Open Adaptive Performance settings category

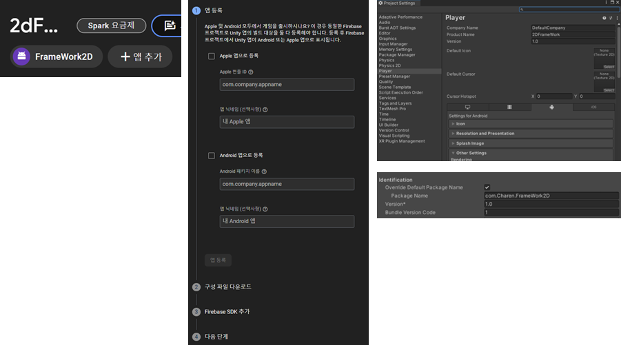coord(400,17)
